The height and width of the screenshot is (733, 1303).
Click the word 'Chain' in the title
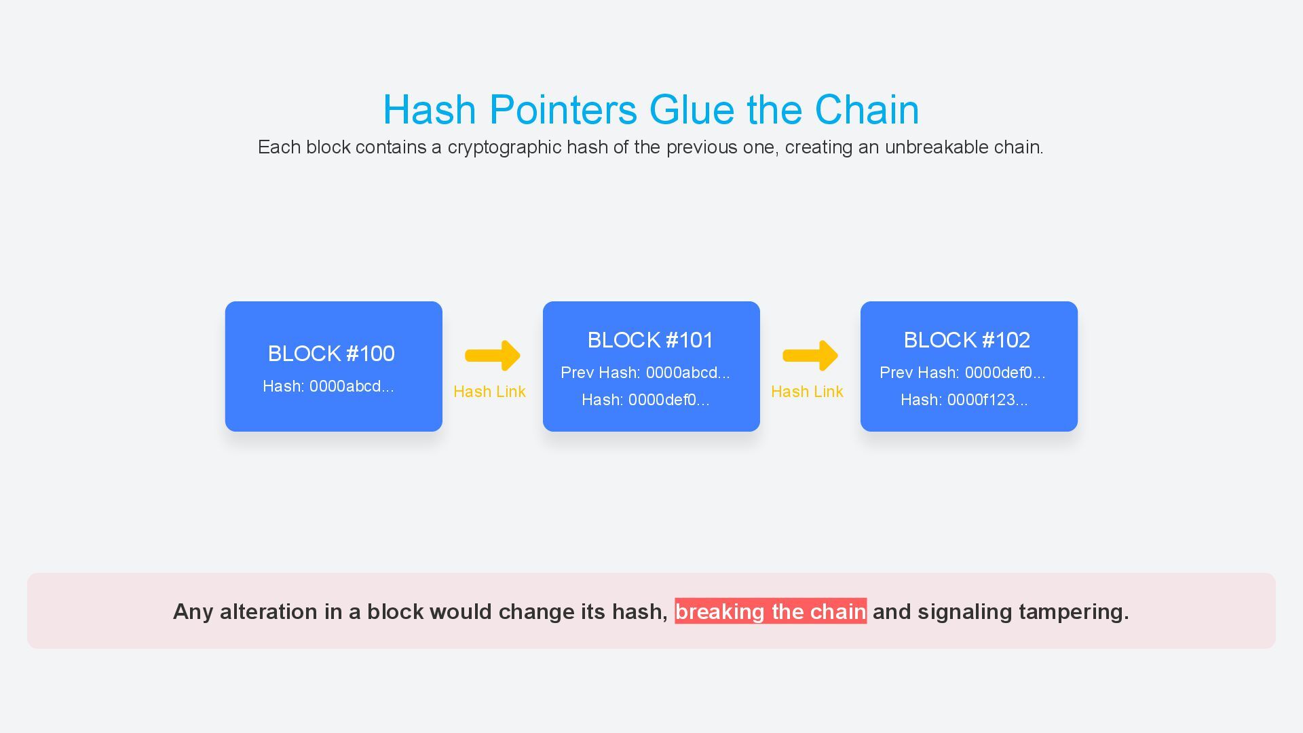[867, 109]
